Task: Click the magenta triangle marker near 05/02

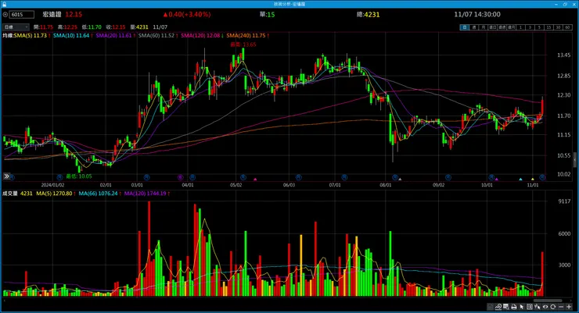Action: tap(255, 180)
